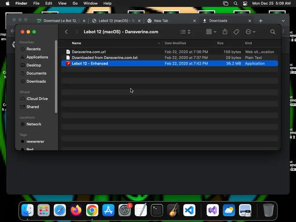Open the group-by grid dropdown
The width and height of the screenshot is (296, 222).
pos(211,32)
